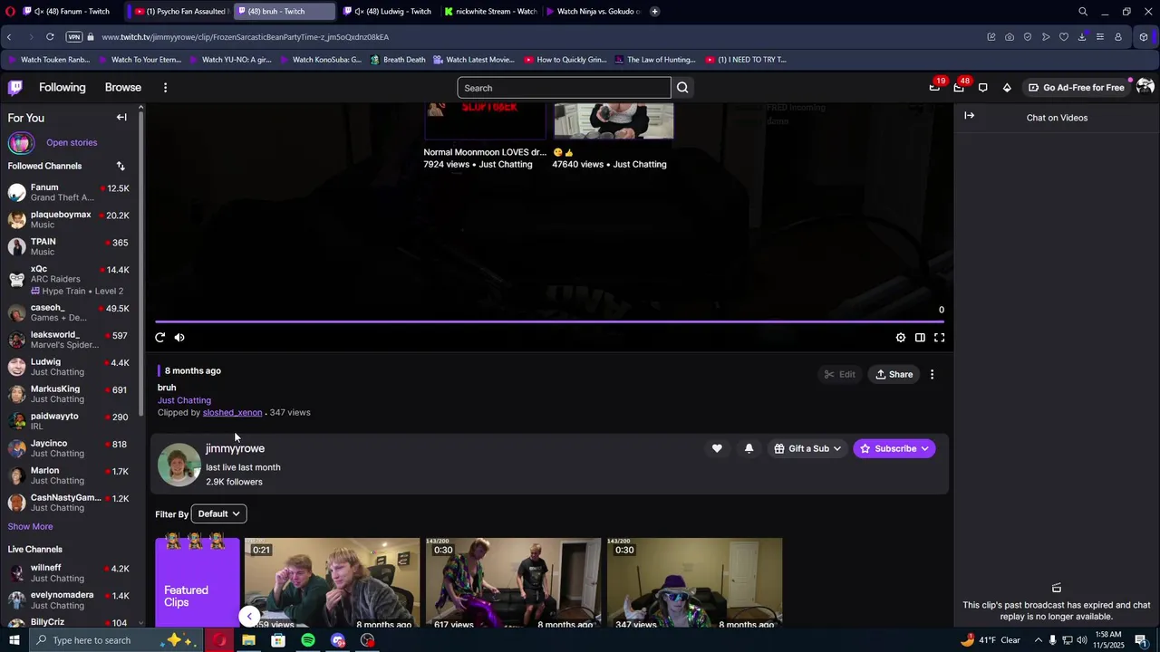
Task: Click the browser address bar URL
Action: (x=245, y=37)
